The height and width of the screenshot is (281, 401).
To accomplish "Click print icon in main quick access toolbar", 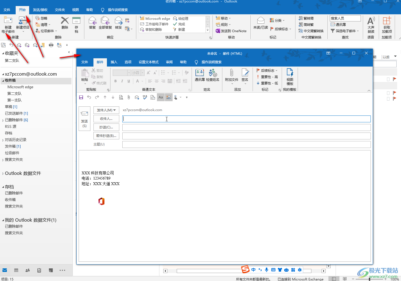I will pyautogui.click(x=51, y=45).
